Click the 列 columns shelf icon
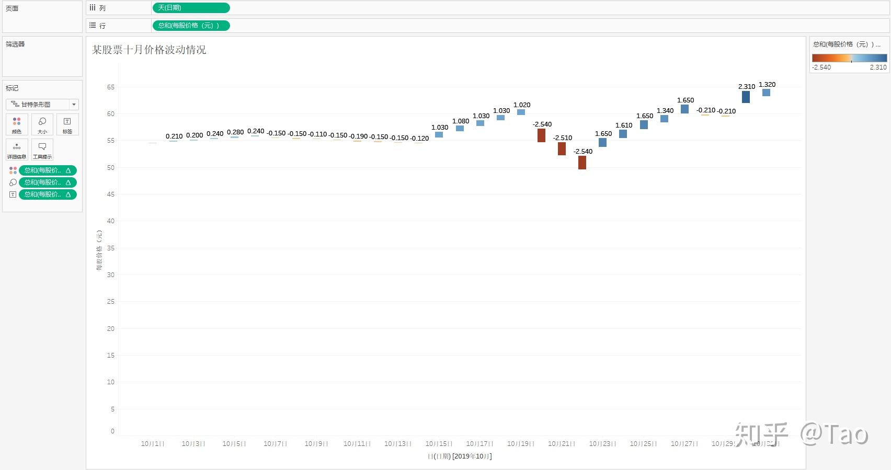 [x=93, y=8]
